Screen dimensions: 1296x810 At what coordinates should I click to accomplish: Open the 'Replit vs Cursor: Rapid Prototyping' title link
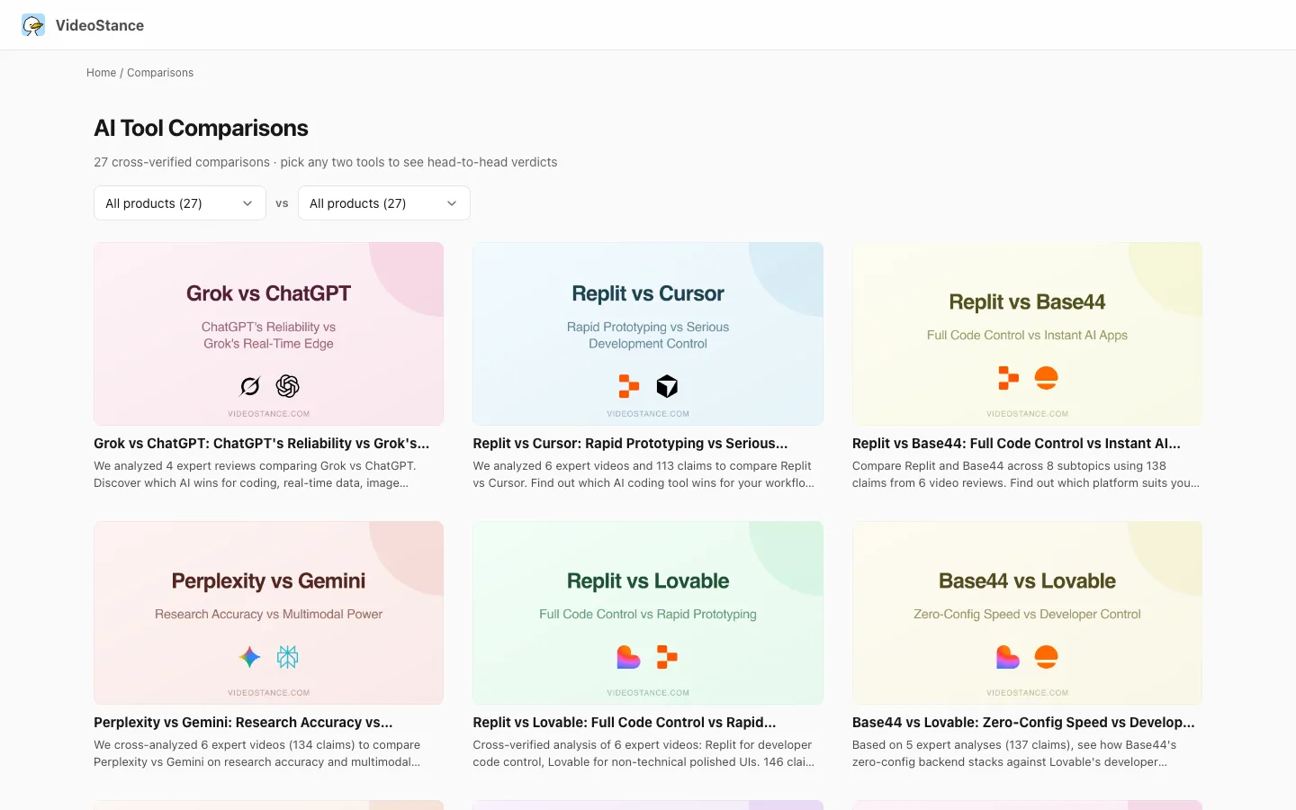click(630, 444)
